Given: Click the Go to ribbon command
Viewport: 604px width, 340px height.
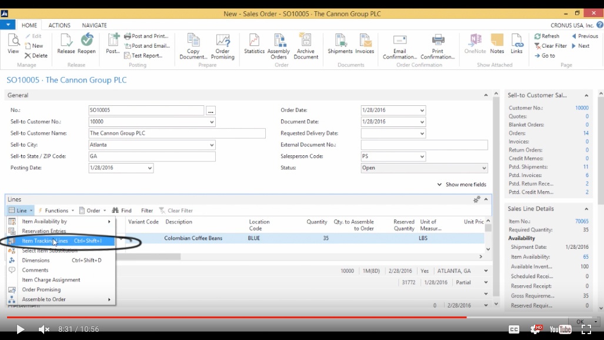Looking at the screenshot, I should point(545,55).
